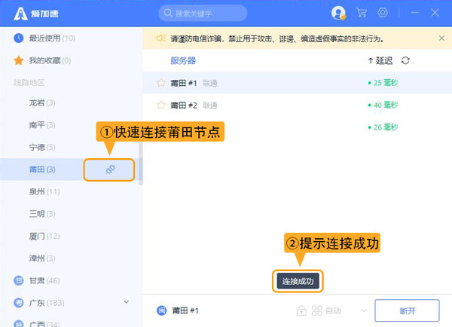
Task: Open the 自动 mode dropdown arrow
Action: (x=364, y=310)
